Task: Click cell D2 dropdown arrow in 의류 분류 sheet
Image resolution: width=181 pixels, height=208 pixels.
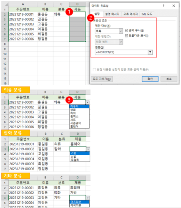Action: coord(88,102)
